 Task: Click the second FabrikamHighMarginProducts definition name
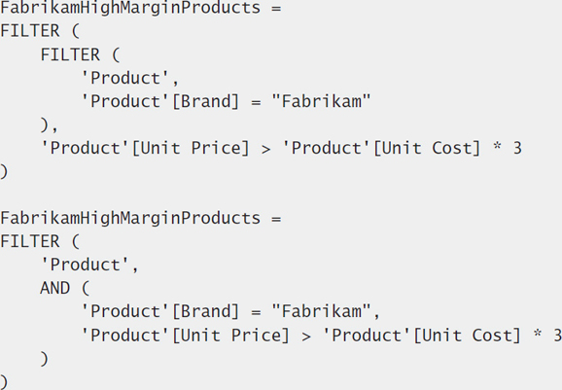coord(130,218)
